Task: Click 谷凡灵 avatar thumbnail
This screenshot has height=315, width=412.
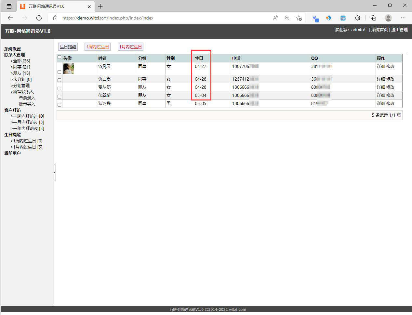Action: [x=69, y=69]
